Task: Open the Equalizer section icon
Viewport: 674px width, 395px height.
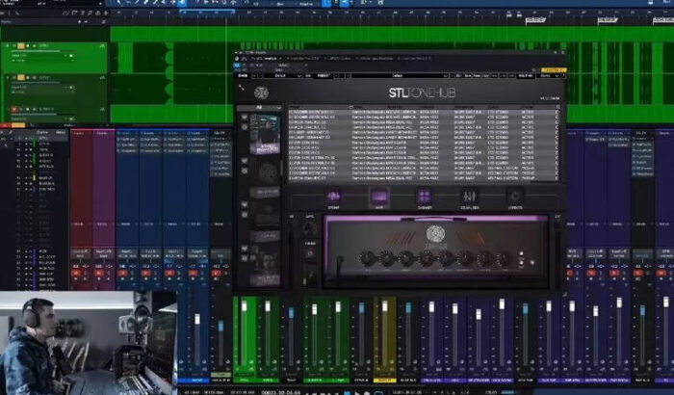Action: coord(469,197)
